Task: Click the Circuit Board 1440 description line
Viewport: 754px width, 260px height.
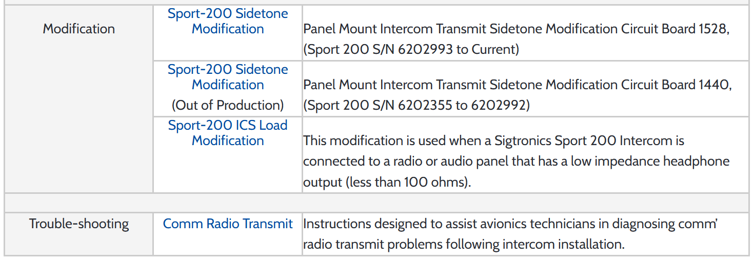Action: (517, 85)
